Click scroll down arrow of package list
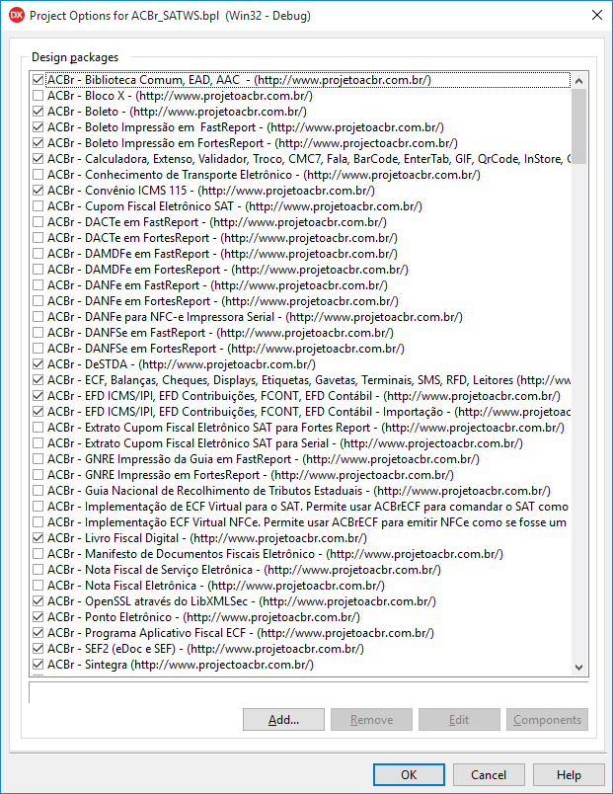Screen dimensions: 613x794 coord(579,668)
